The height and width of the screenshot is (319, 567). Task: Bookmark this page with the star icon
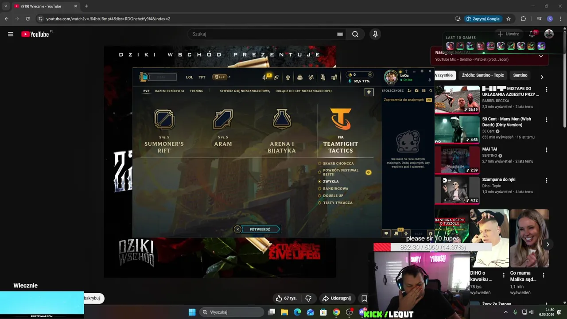tap(509, 19)
